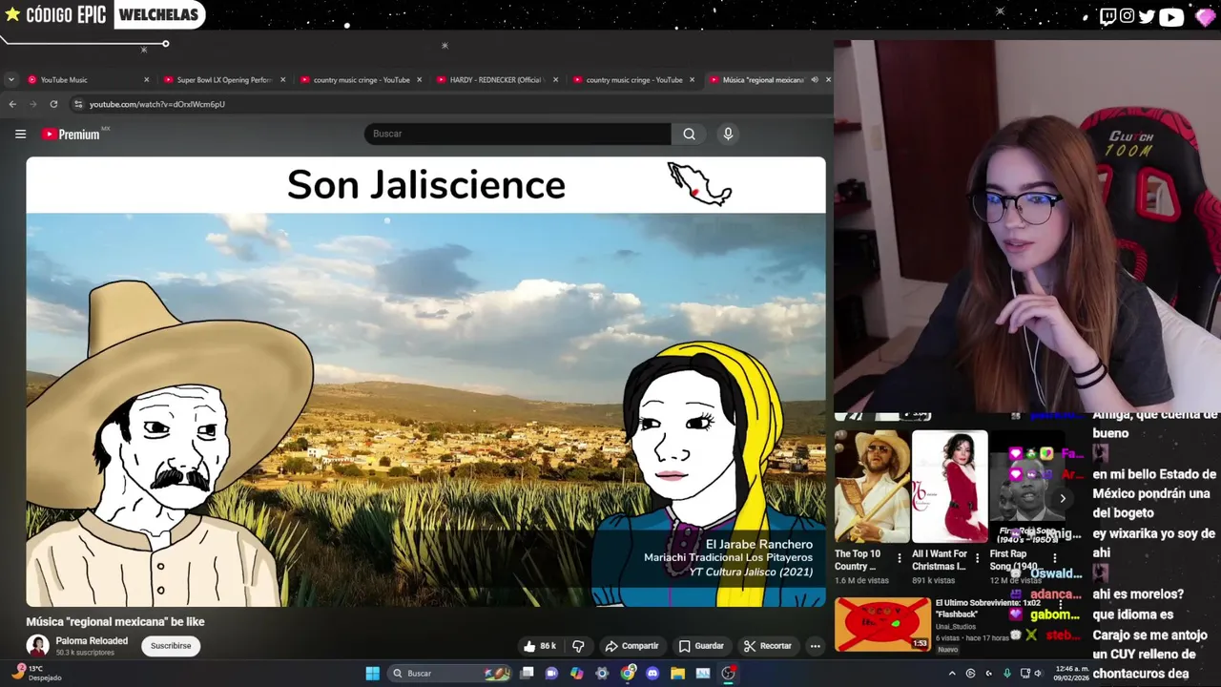Click the Recortar clip button
The height and width of the screenshot is (687, 1221).
(768, 646)
